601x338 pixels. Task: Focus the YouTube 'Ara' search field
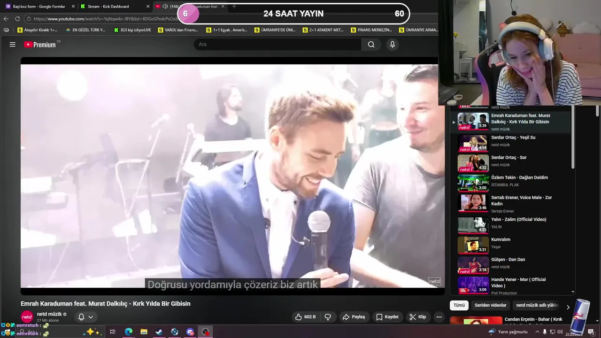tap(277, 45)
